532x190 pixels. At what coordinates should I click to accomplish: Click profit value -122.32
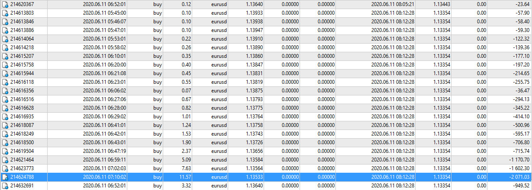tap(522, 39)
